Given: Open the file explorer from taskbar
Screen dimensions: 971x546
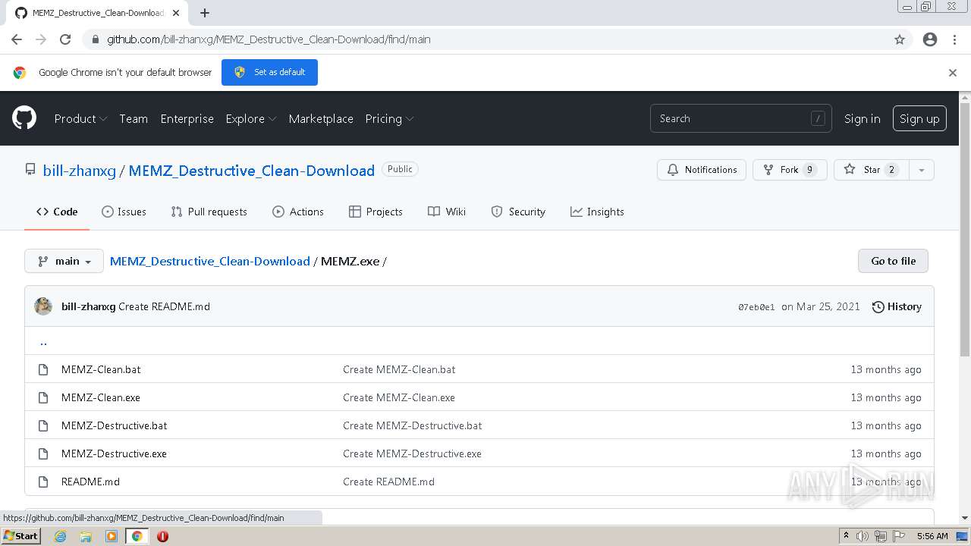Looking at the screenshot, I should [x=86, y=536].
